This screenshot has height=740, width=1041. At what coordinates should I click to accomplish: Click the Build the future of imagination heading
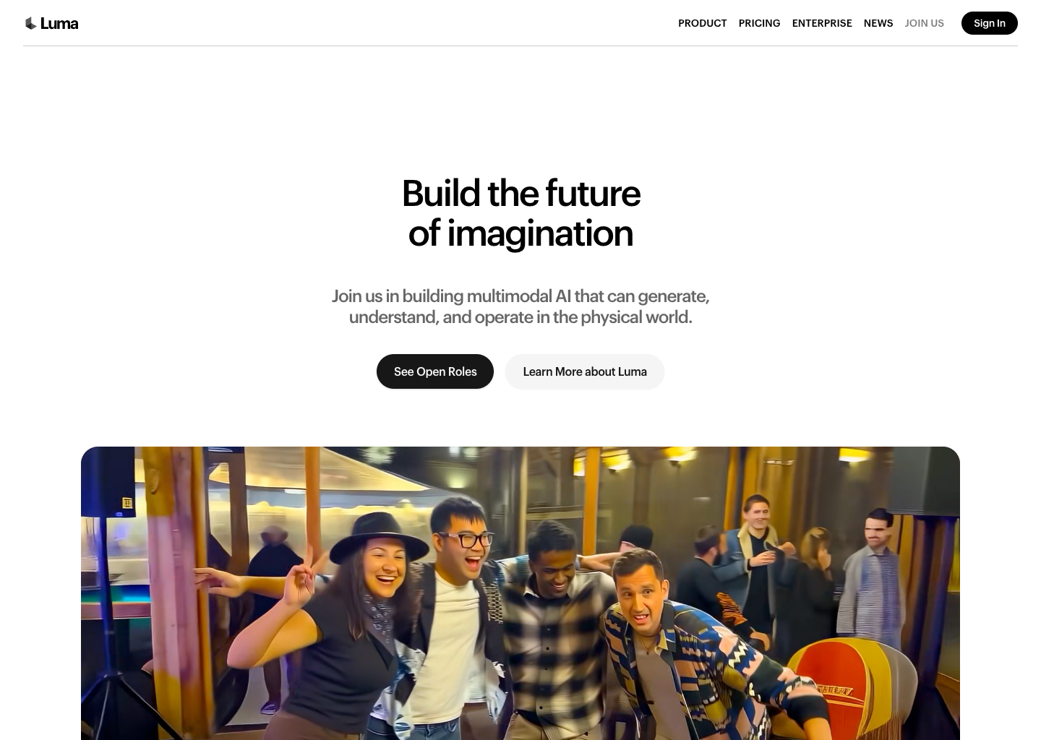point(520,213)
